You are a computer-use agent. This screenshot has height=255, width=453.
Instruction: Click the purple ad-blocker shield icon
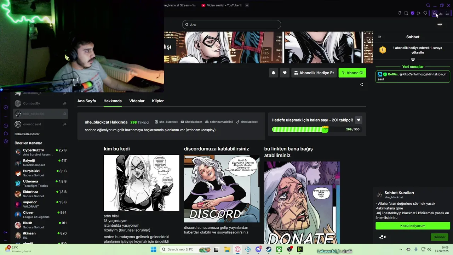point(412,13)
